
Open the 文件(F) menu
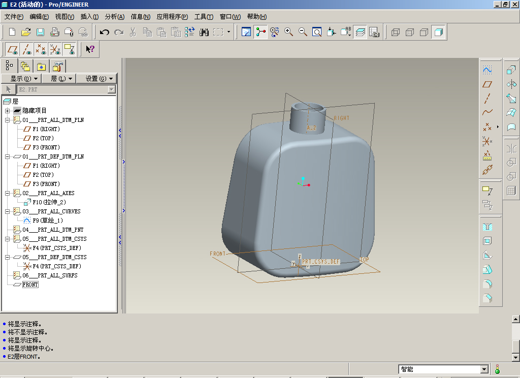click(x=14, y=17)
